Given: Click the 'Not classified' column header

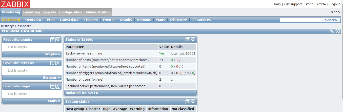Looking at the screenshot, I should (183, 109).
